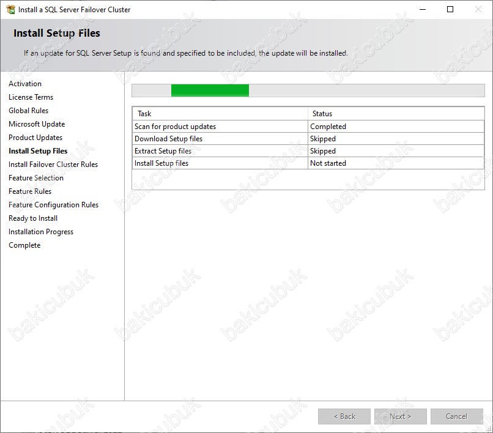The height and width of the screenshot is (433, 493).
Task: Select the Install Setup files task row
Action: (x=308, y=163)
